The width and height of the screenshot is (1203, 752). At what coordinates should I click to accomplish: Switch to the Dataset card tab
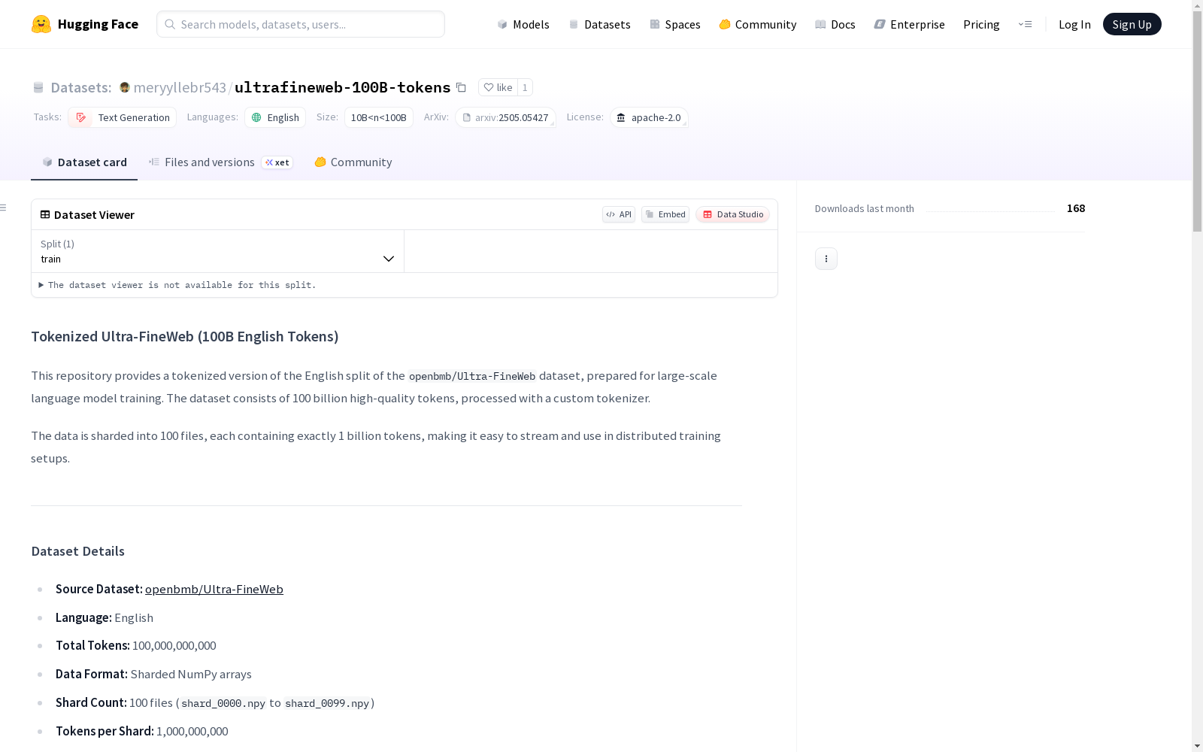click(84, 162)
